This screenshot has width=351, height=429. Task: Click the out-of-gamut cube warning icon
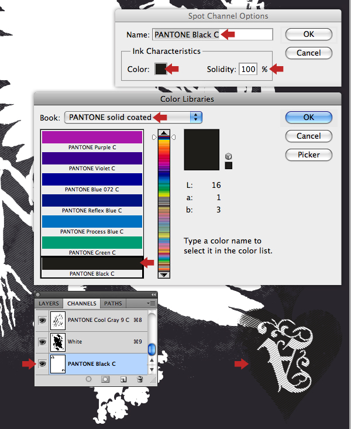point(228,156)
